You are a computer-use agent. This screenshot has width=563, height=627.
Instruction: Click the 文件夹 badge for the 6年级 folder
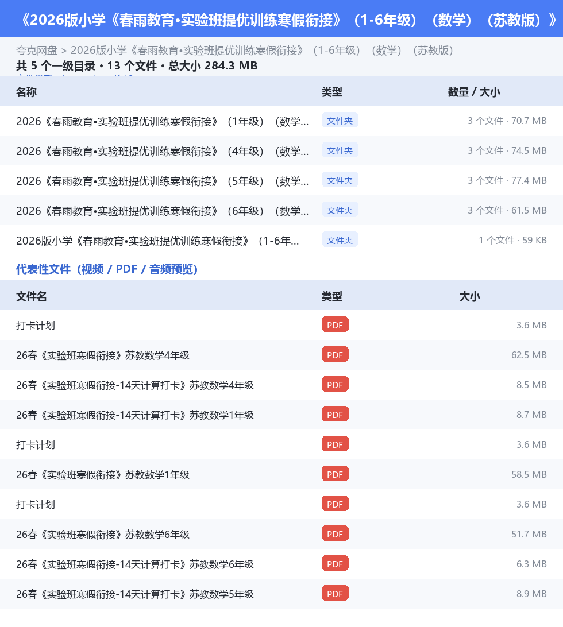tap(340, 210)
